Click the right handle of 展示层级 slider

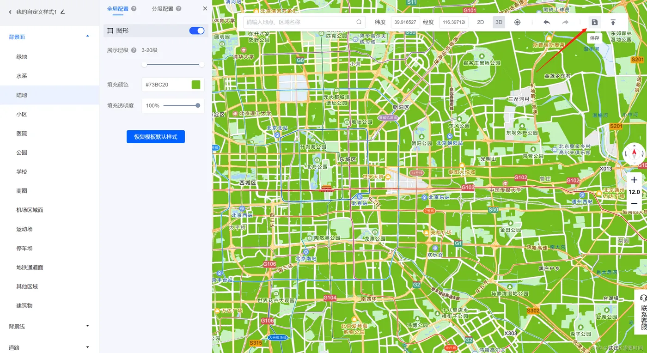(201, 65)
